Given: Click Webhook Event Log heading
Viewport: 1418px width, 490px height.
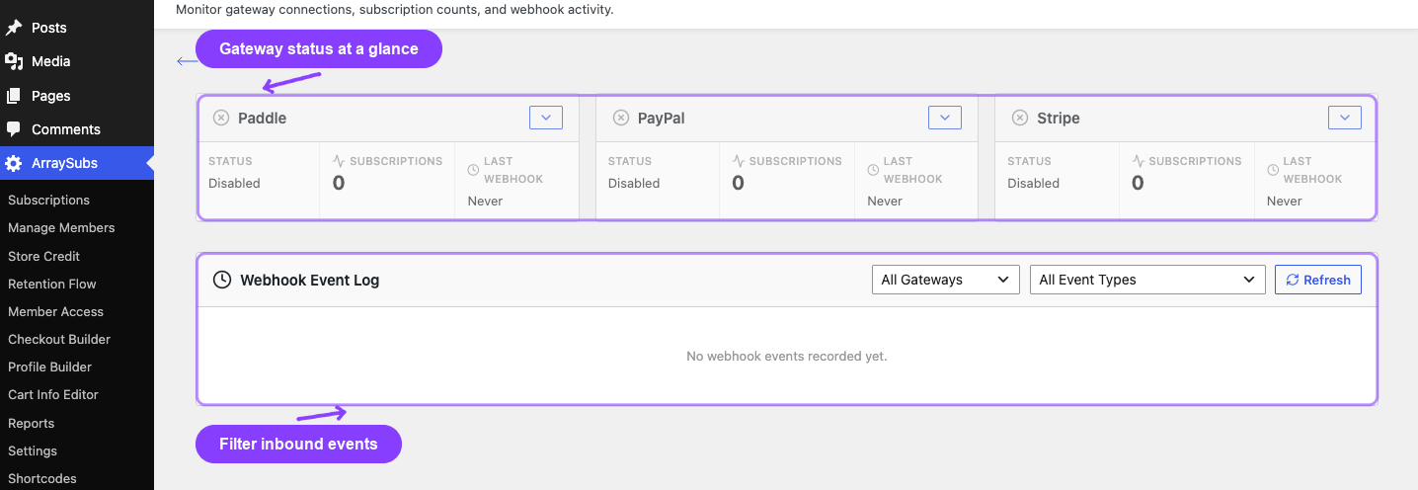Looking at the screenshot, I should point(310,280).
